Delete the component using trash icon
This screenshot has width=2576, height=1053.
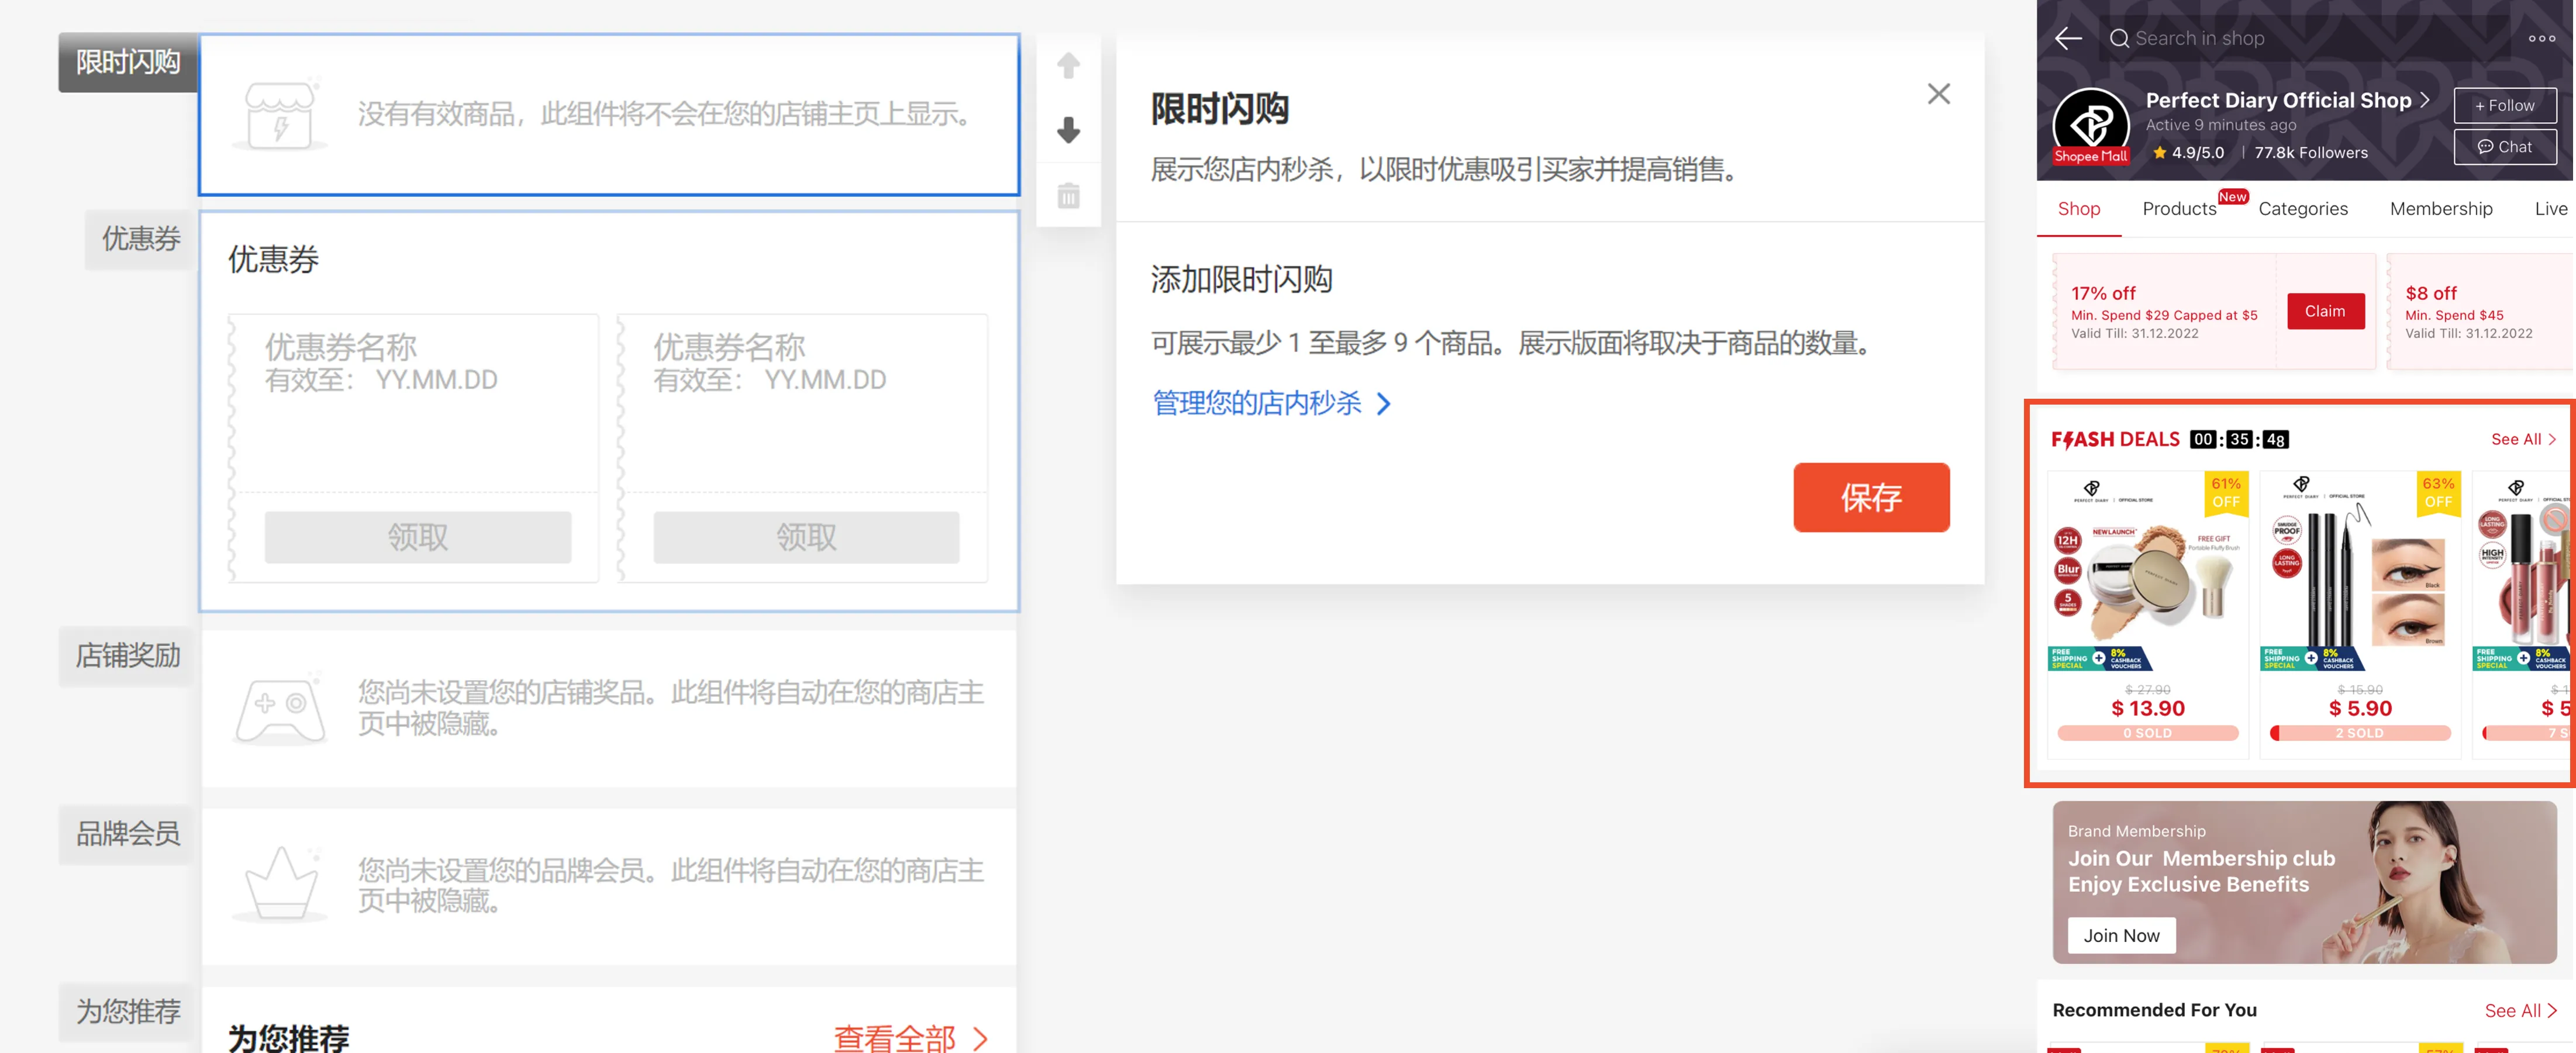tap(1068, 196)
